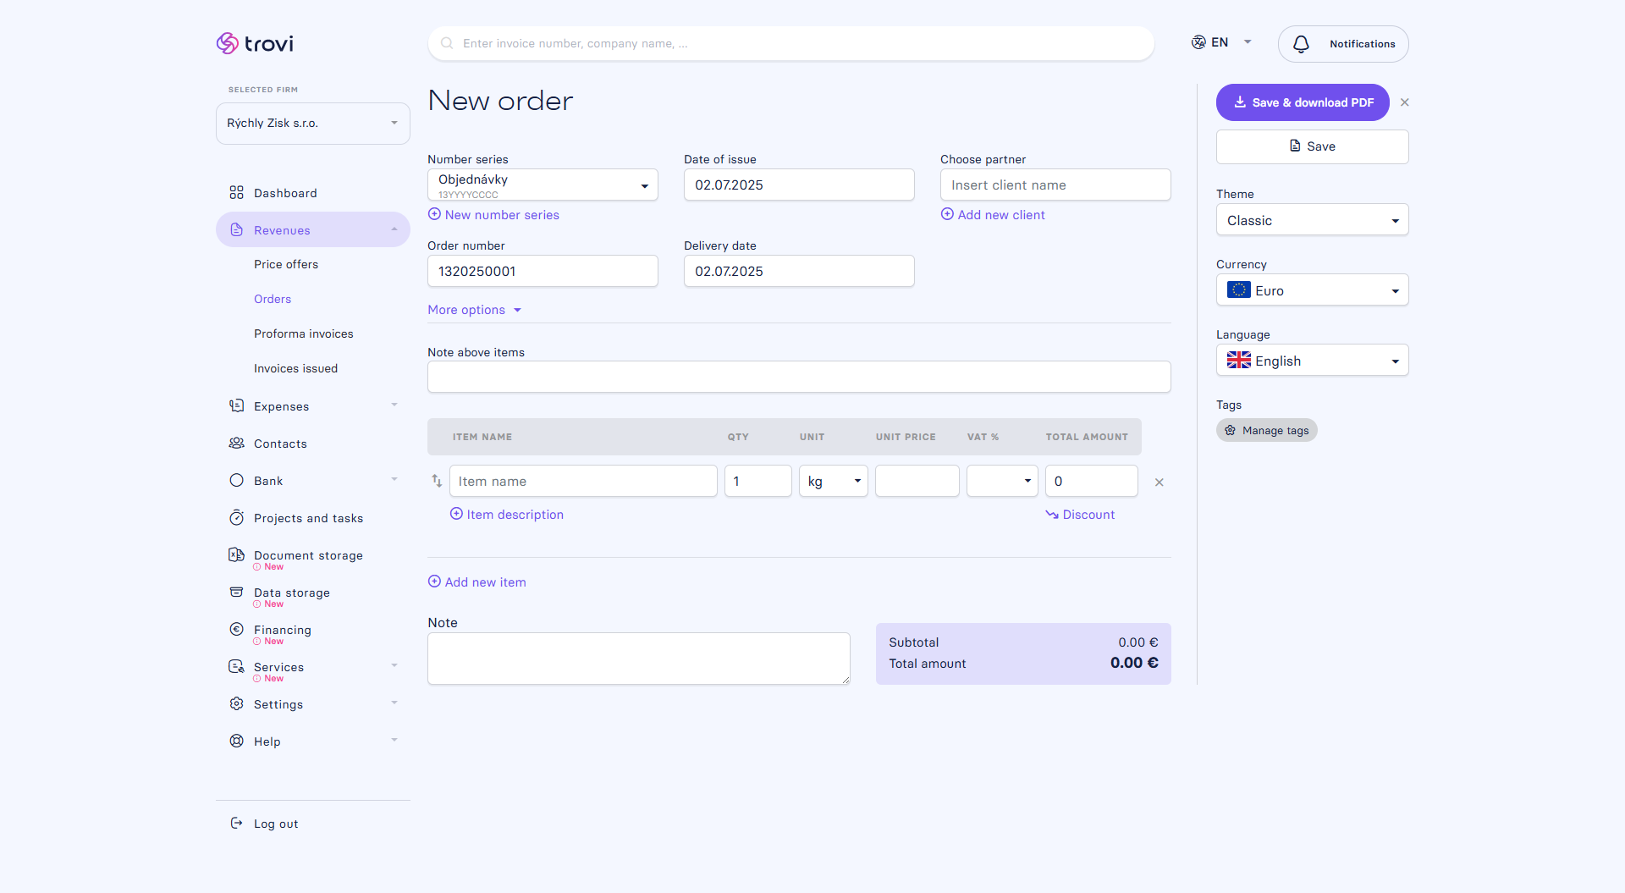This screenshot has height=893, width=1625.
Task: Open the selected firm dropdown
Action: pyautogui.click(x=313, y=124)
